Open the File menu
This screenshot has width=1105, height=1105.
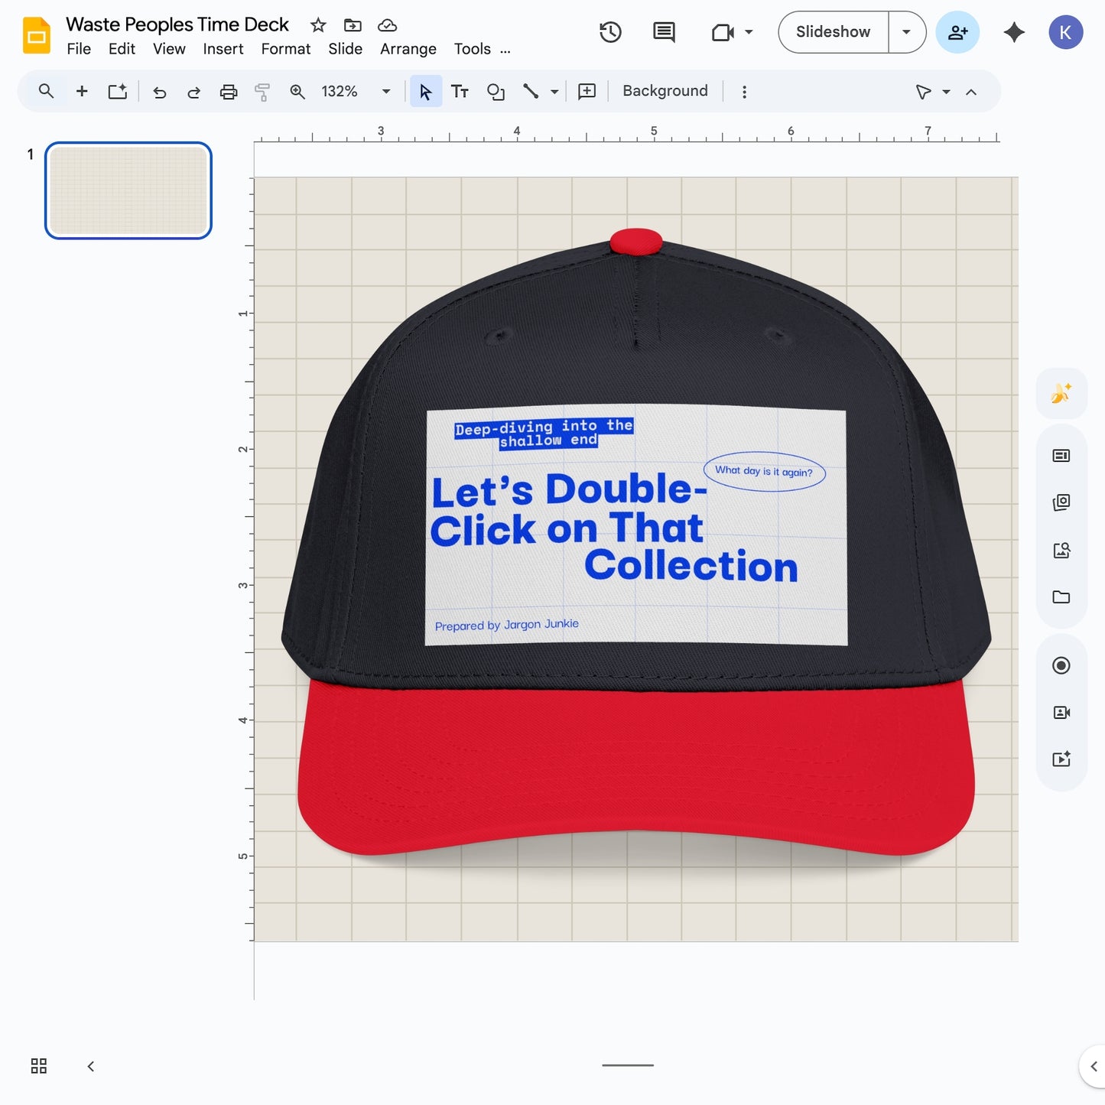point(79,49)
